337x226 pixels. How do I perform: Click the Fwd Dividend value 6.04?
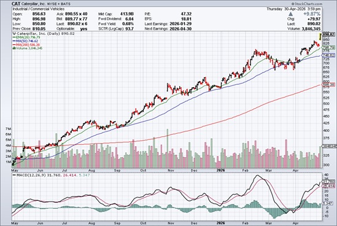pyautogui.click(x=130, y=19)
